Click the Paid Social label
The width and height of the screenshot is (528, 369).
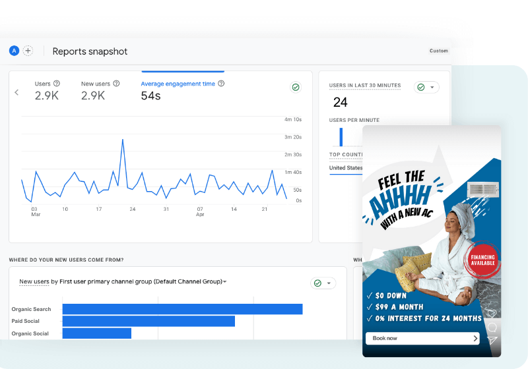[25, 322]
